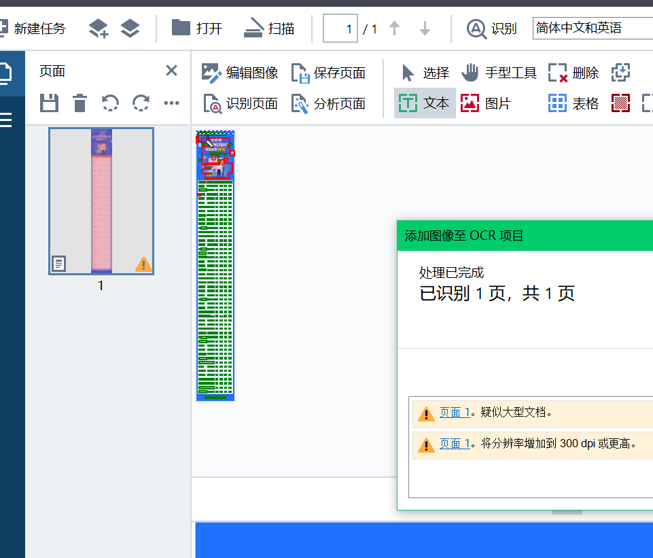This screenshot has width=653, height=558.
Task: Click the load area template icon
Action: click(620, 73)
